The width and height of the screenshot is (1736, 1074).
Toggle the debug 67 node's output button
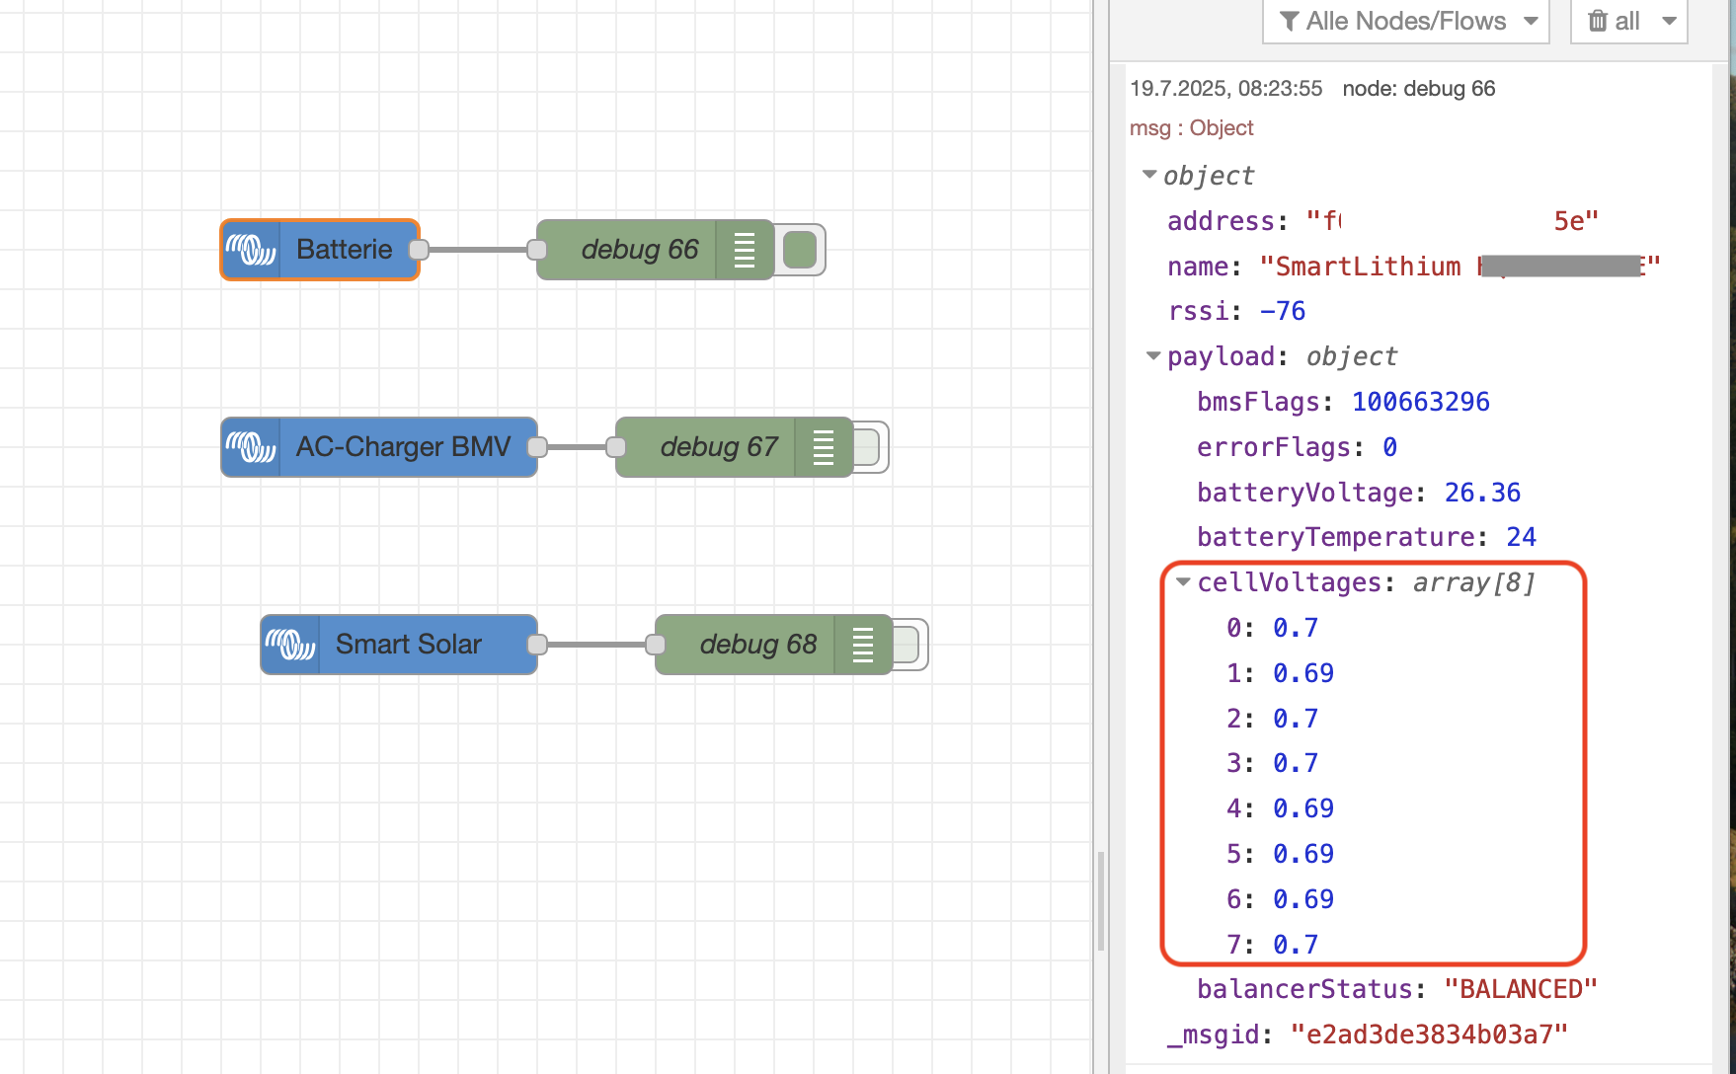[867, 447]
